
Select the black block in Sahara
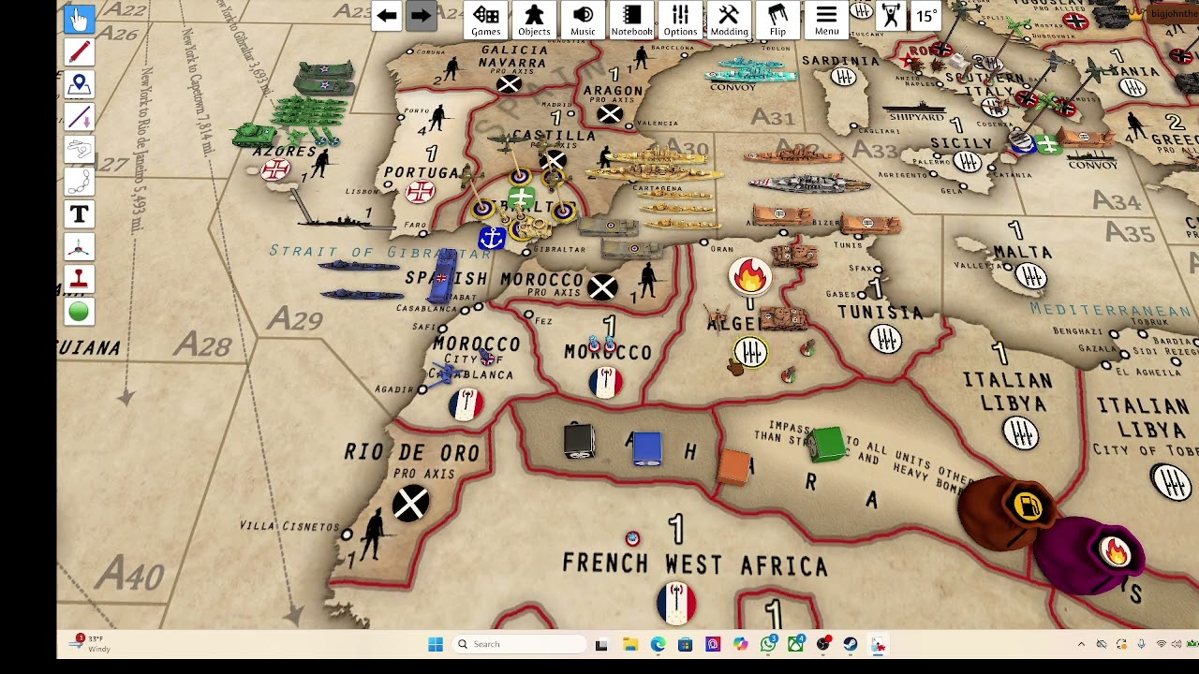[x=579, y=440]
